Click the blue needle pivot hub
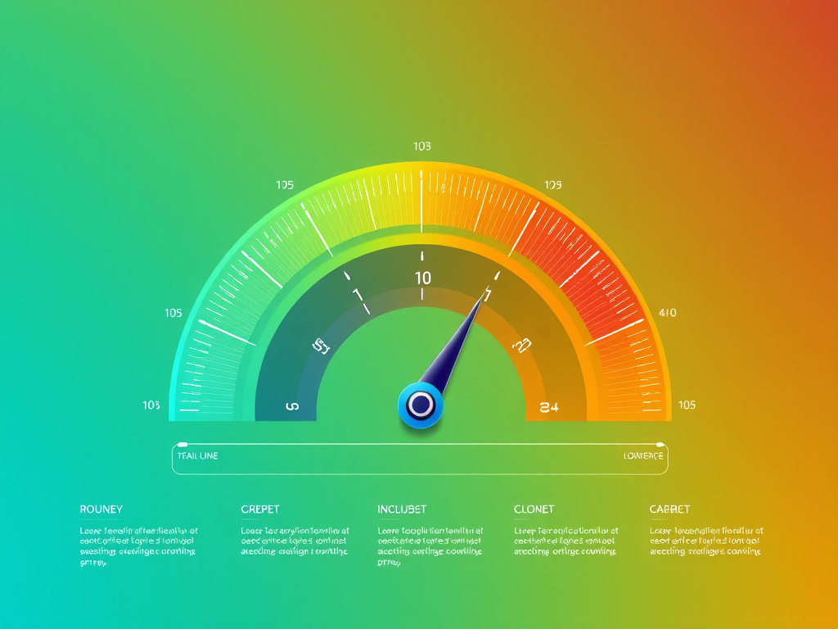838x629 pixels. (x=420, y=404)
